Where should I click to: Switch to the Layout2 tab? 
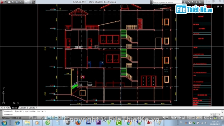pos(32,108)
